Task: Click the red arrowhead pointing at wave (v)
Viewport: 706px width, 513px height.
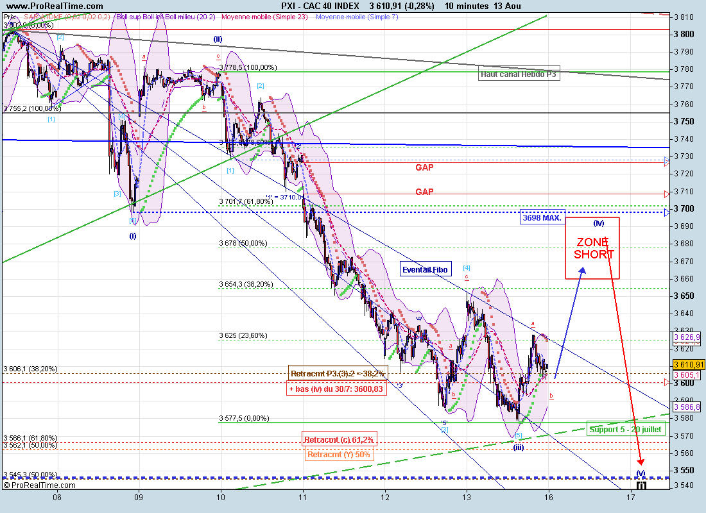Action: (x=641, y=461)
